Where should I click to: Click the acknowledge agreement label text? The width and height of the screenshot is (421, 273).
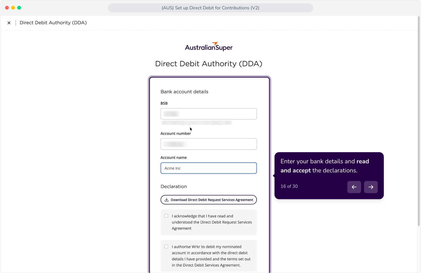[x=212, y=222]
